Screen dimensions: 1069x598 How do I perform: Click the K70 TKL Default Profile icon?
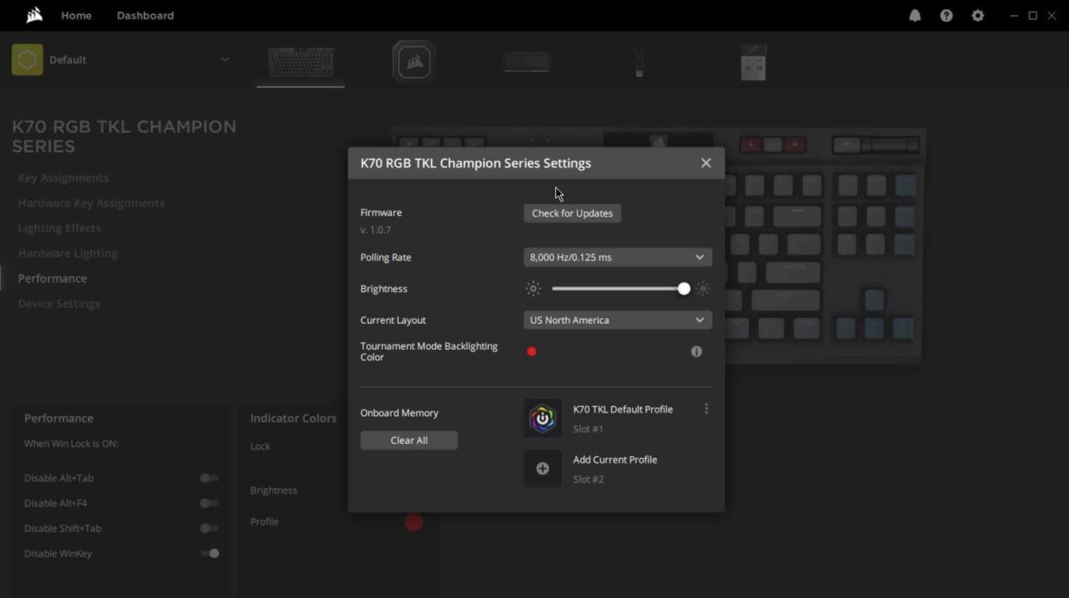coord(543,418)
